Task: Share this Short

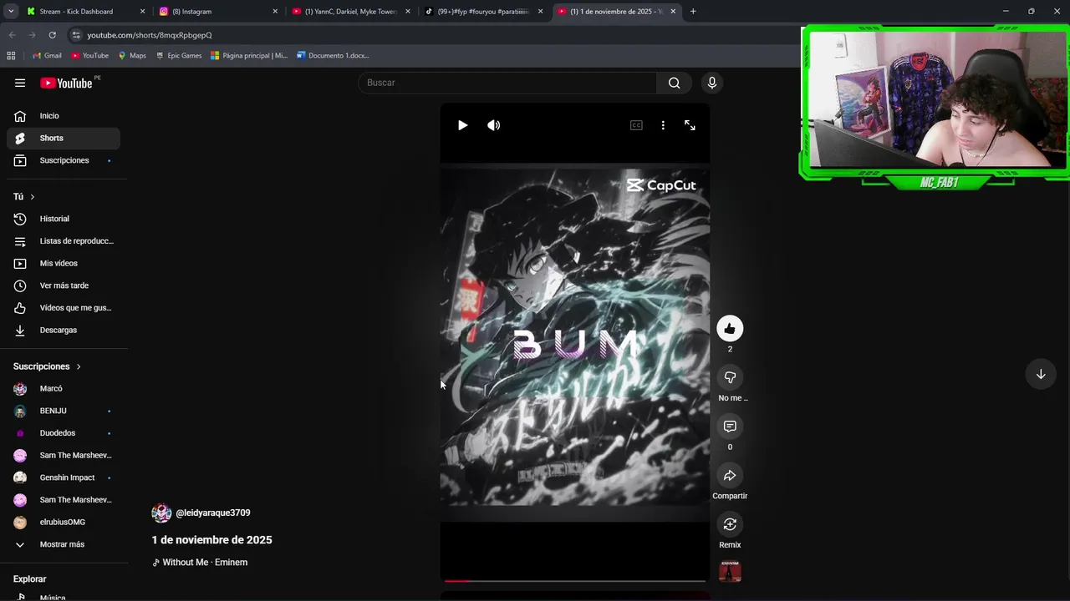Action: tap(730, 476)
